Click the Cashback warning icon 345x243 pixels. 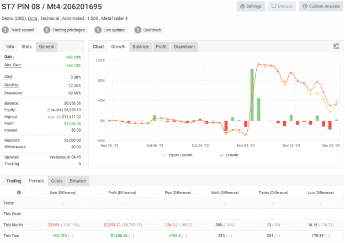pyautogui.click(x=138, y=30)
